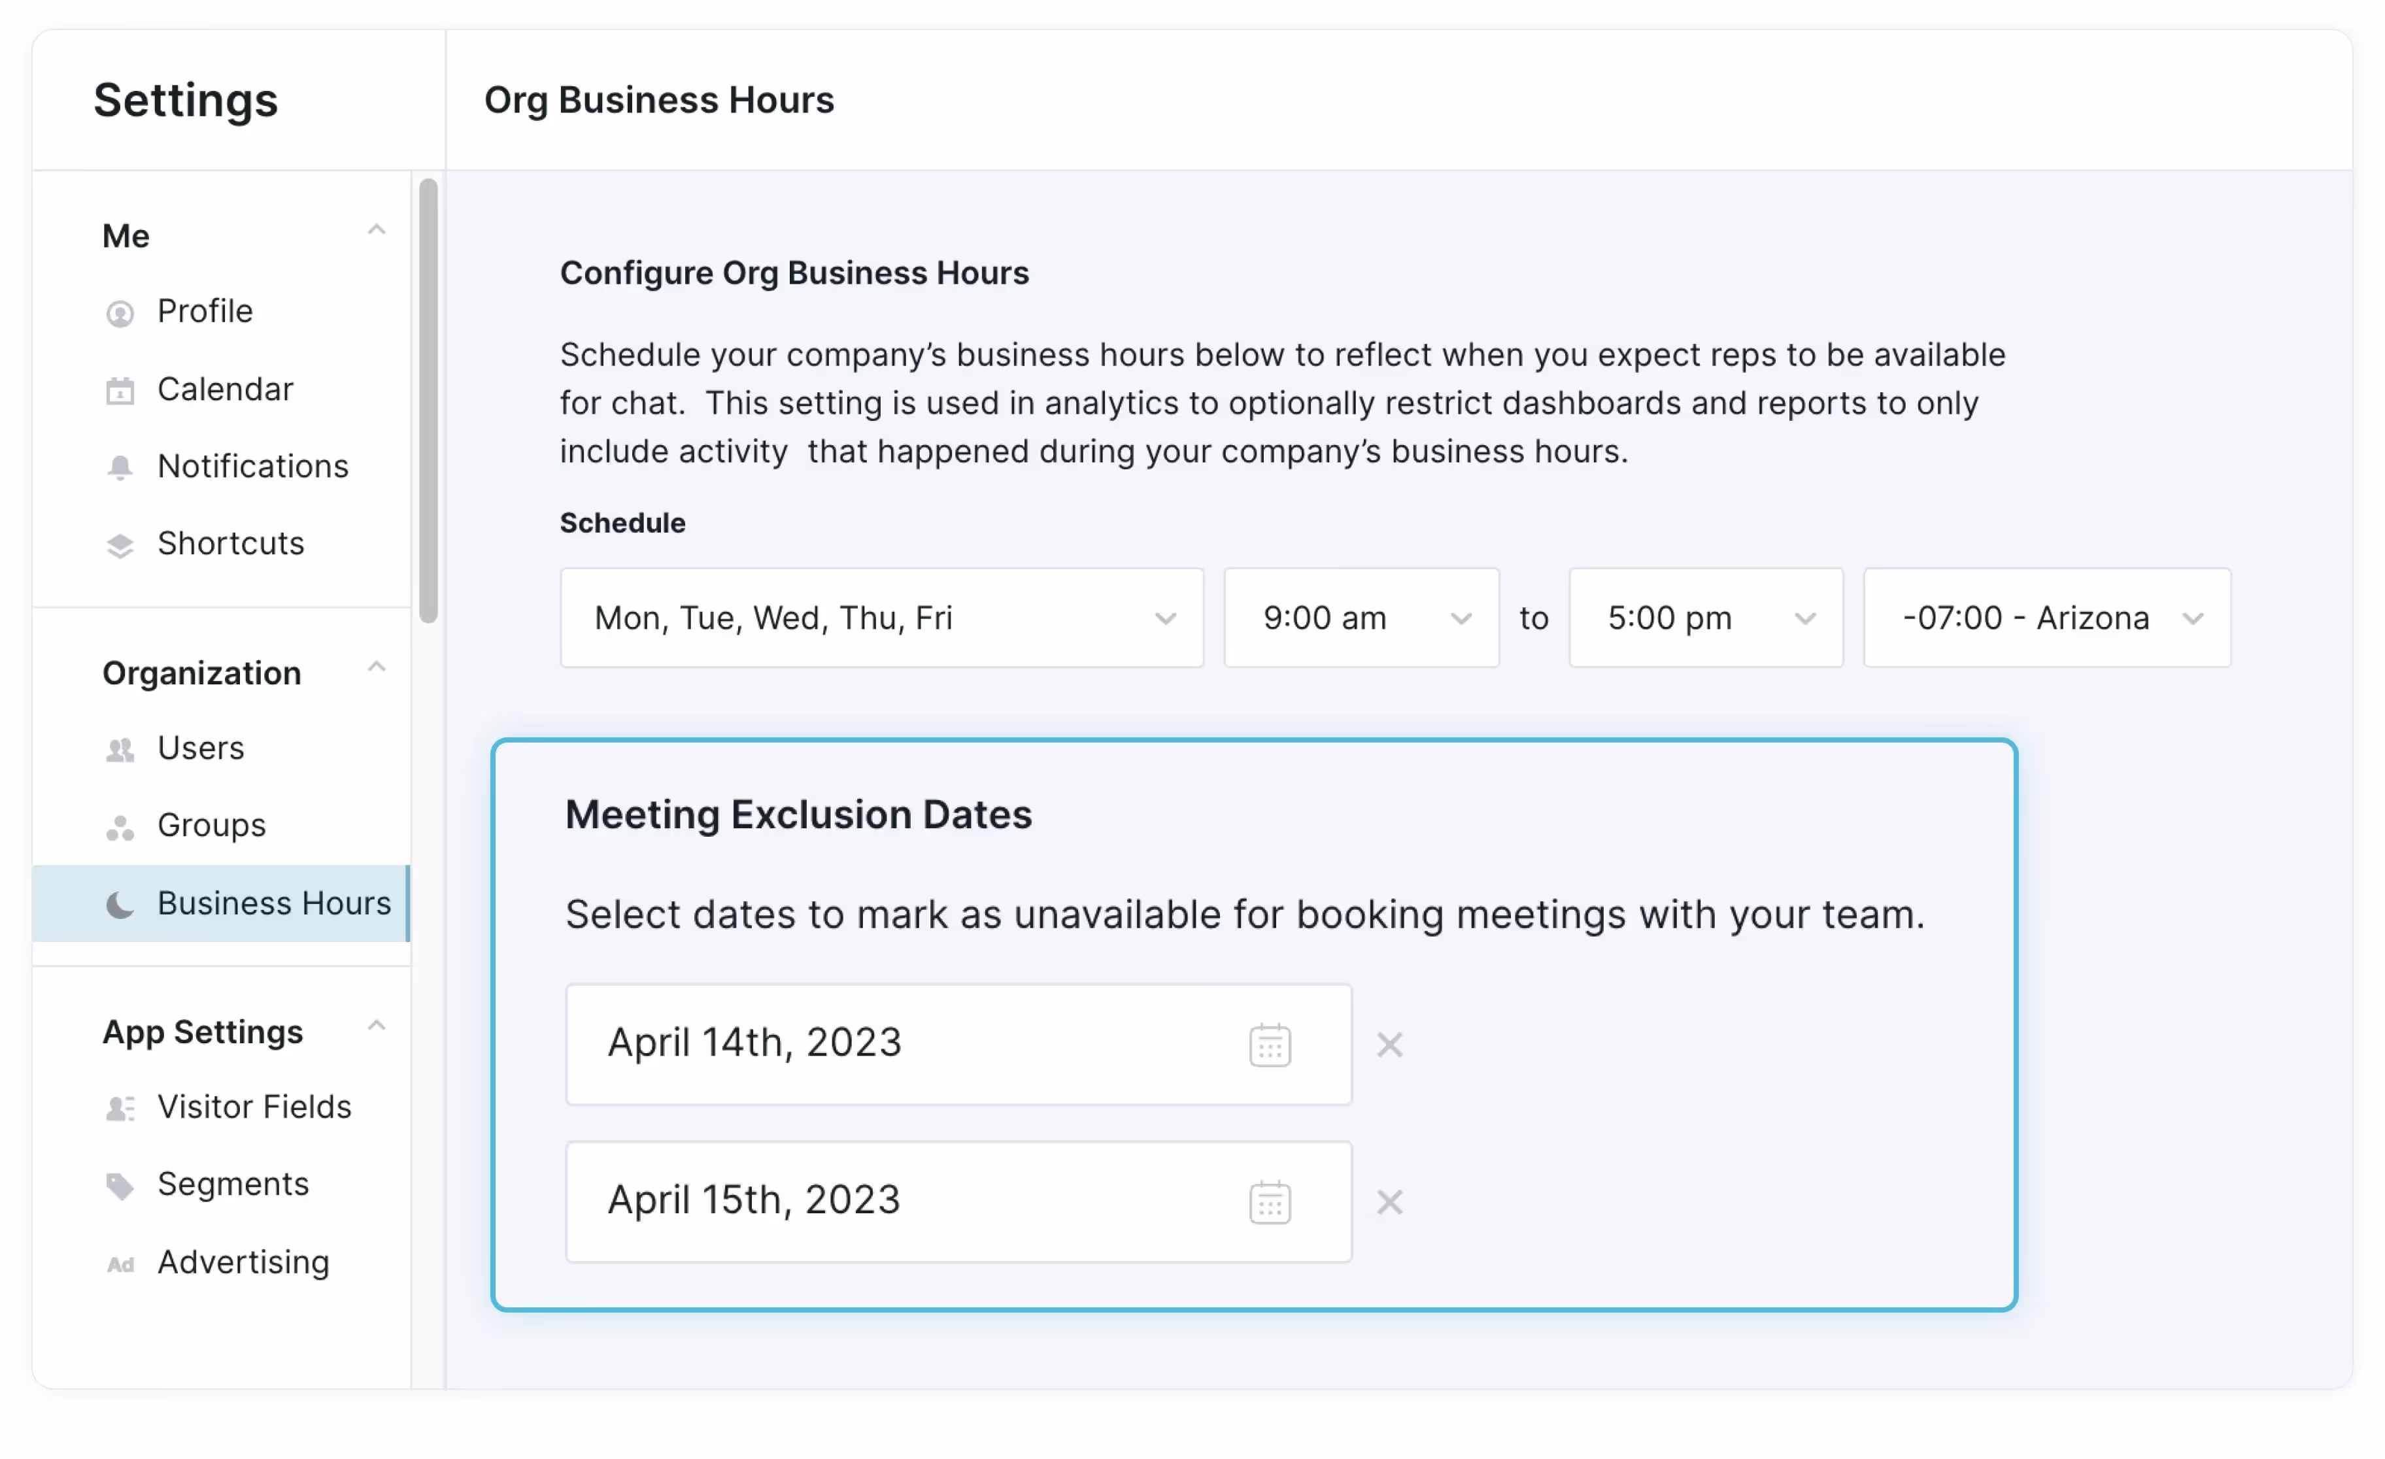
Task: Open the 5:00 pm end time dropdown
Action: click(1706, 618)
